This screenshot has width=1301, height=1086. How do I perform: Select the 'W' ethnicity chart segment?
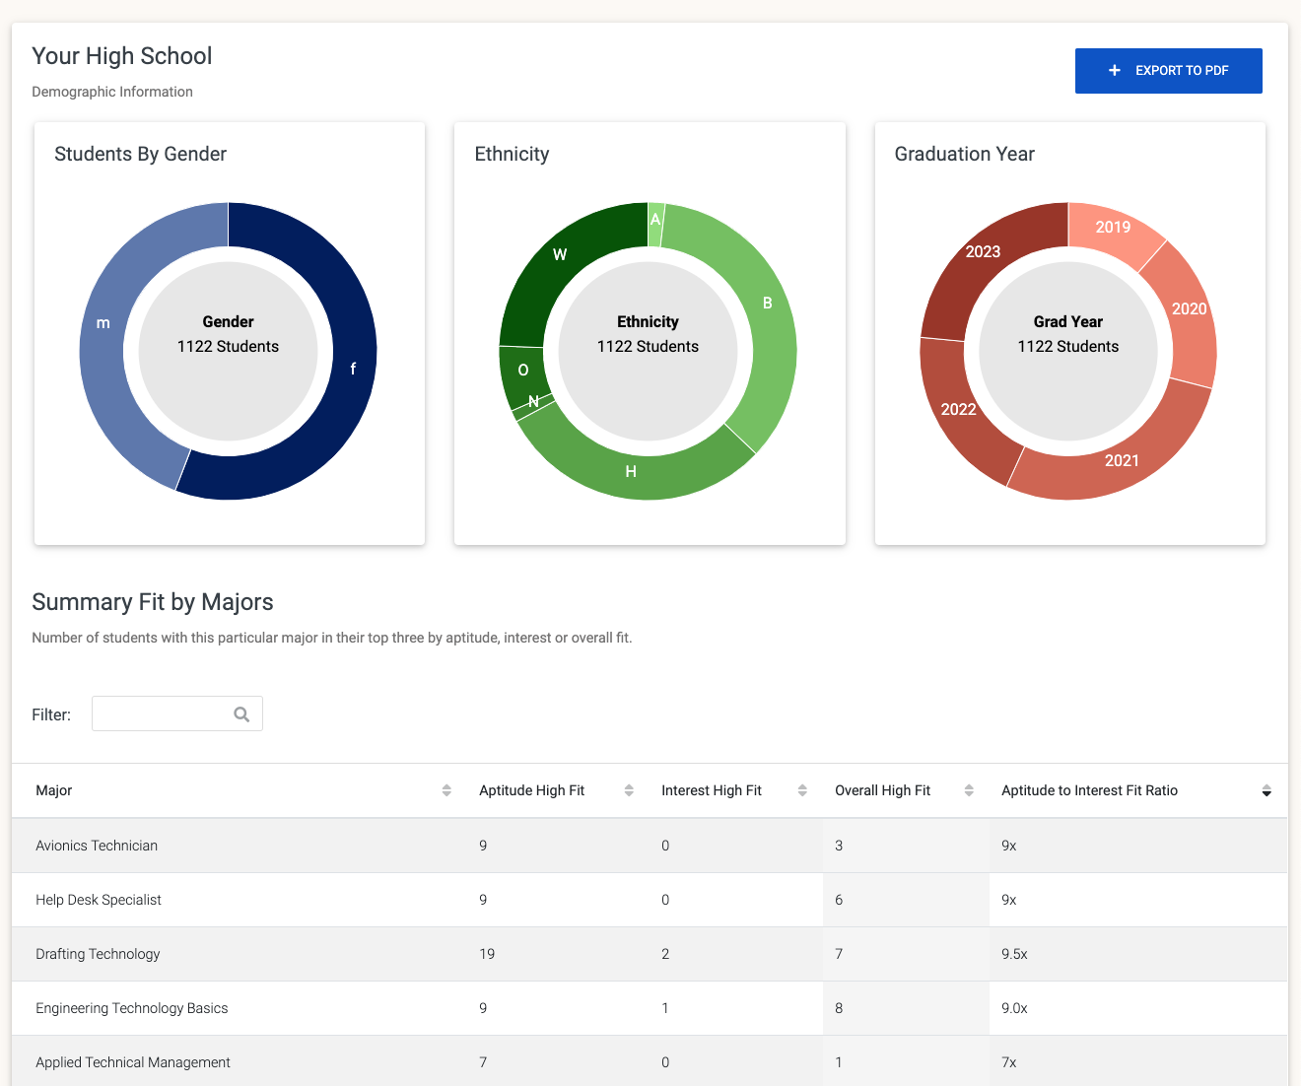560,254
